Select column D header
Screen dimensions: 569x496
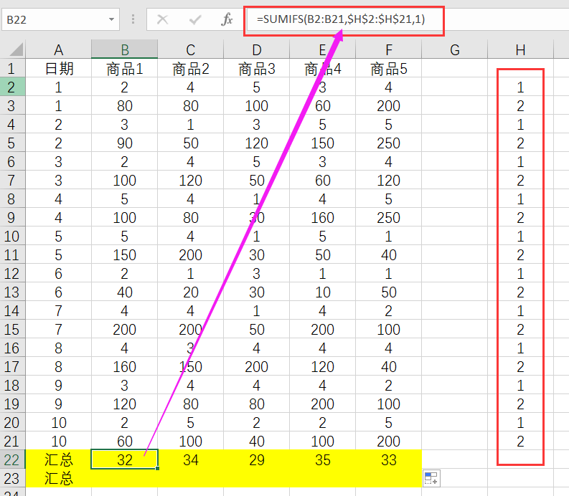(257, 49)
